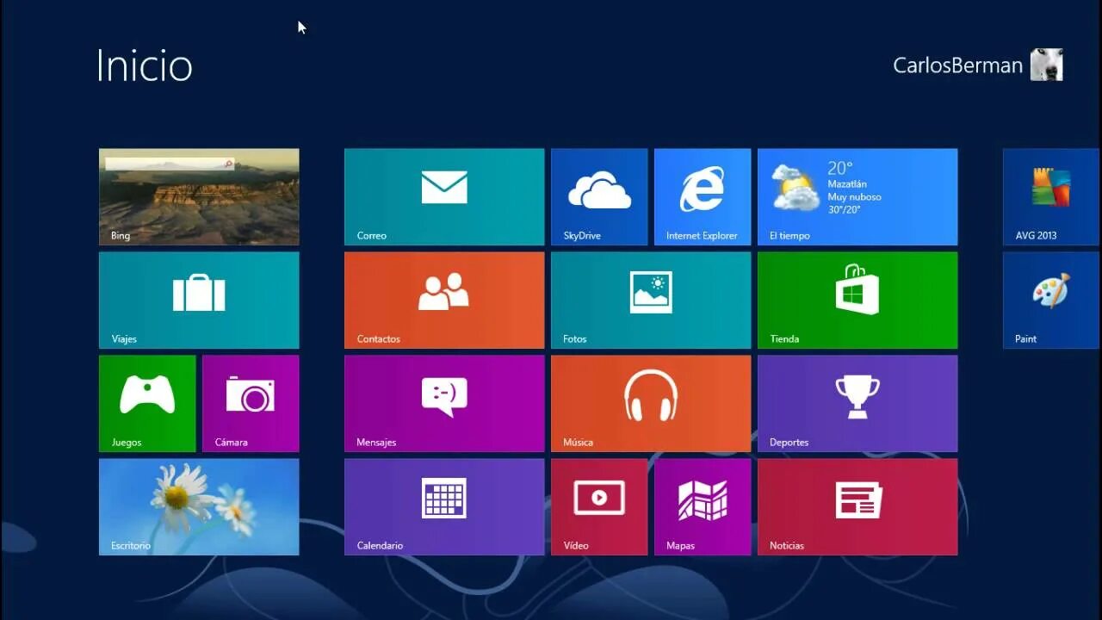
Task: Launch Internet Explorer tile
Action: 703,197
